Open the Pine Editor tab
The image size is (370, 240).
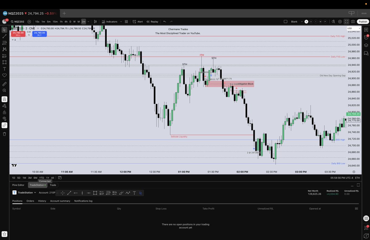pyautogui.click(x=18, y=185)
